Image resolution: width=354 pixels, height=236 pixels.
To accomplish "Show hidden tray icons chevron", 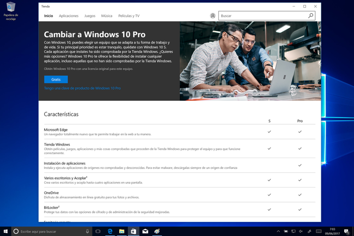I will [x=278, y=231].
